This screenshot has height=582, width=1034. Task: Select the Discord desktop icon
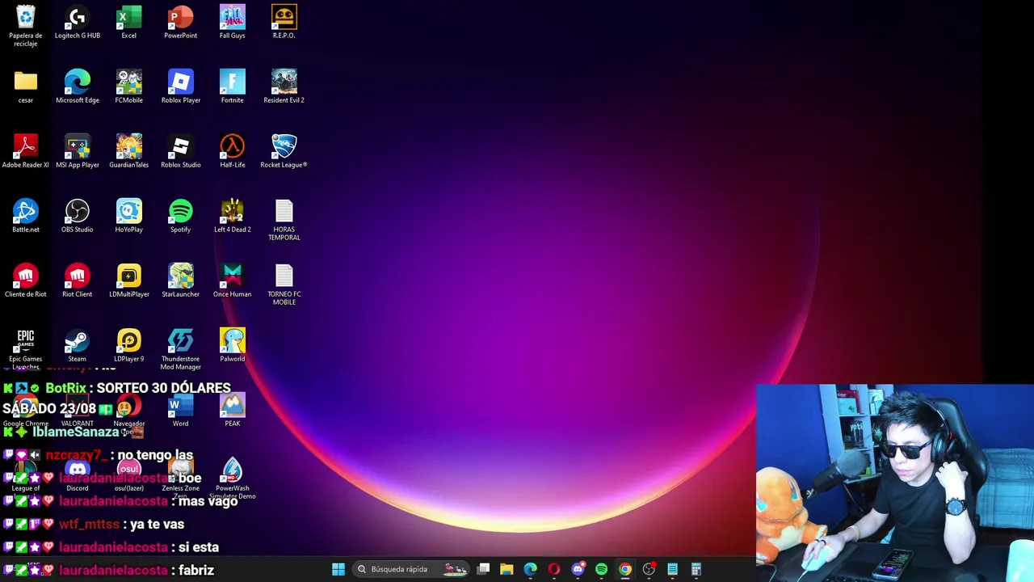(78, 475)
